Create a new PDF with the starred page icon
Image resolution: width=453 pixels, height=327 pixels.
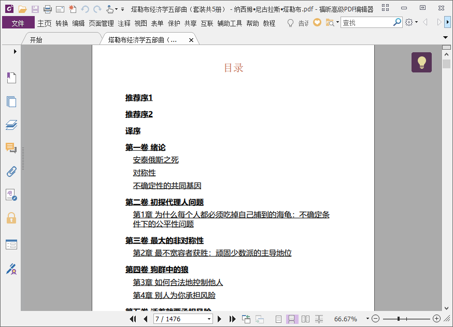tap(73, 9)
